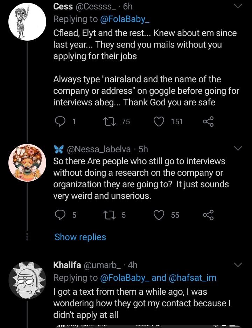This screenshot has width=252, height=328.
Task: Open the dropdown chevron on Nessa_labelva's tweet
Action: pos(238,148)
